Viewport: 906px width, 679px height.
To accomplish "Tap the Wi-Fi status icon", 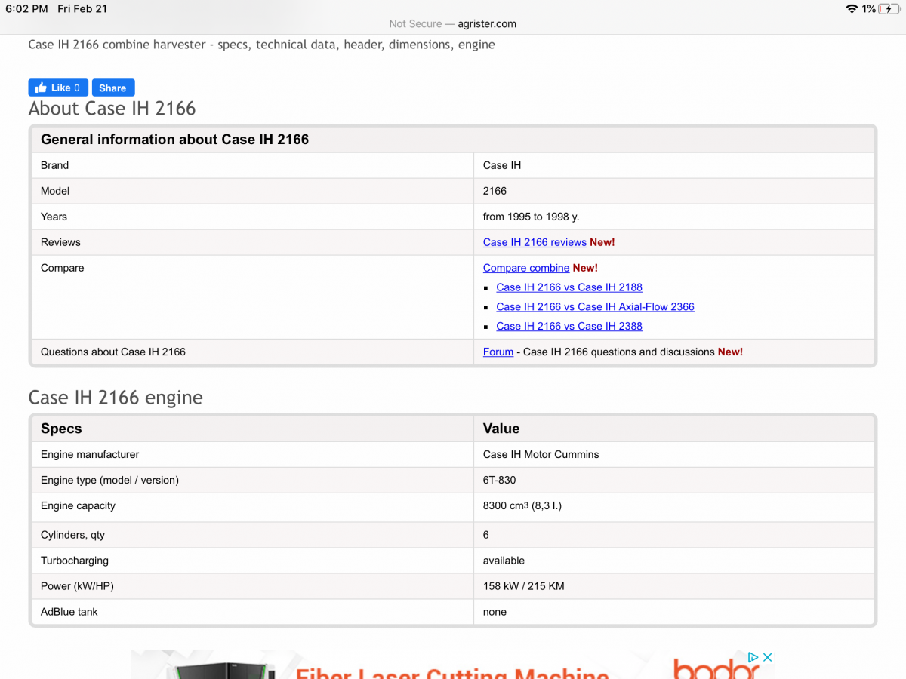I will 852,8.
